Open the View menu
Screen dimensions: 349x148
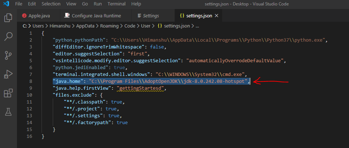(71, 4)
